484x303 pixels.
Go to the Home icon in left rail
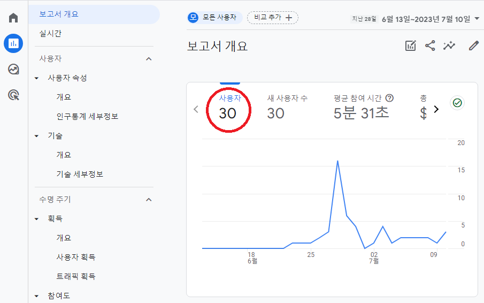pyautogui.click(x=13, y=18)
